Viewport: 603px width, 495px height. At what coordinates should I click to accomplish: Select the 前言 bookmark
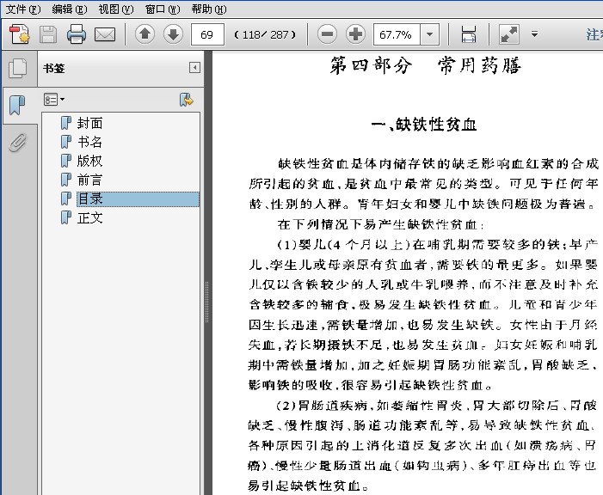point(89,180)
